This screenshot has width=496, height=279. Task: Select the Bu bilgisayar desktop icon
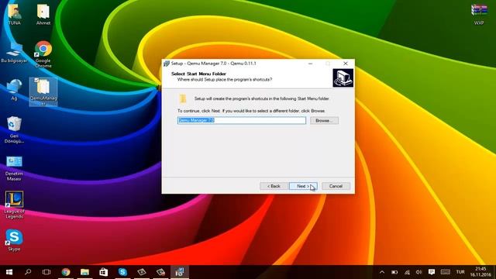click(14, 52)
